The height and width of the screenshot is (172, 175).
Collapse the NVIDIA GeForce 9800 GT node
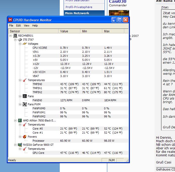(15, 145)
